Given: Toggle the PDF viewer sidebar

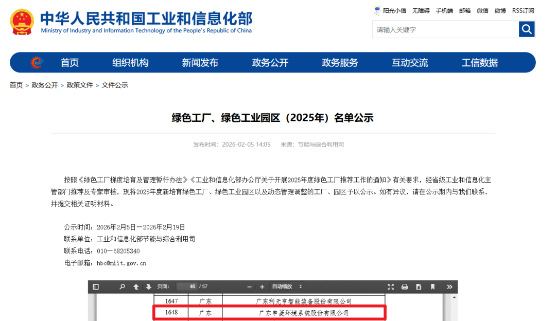Looking at the screenshot, I should (x=95, y=287).
